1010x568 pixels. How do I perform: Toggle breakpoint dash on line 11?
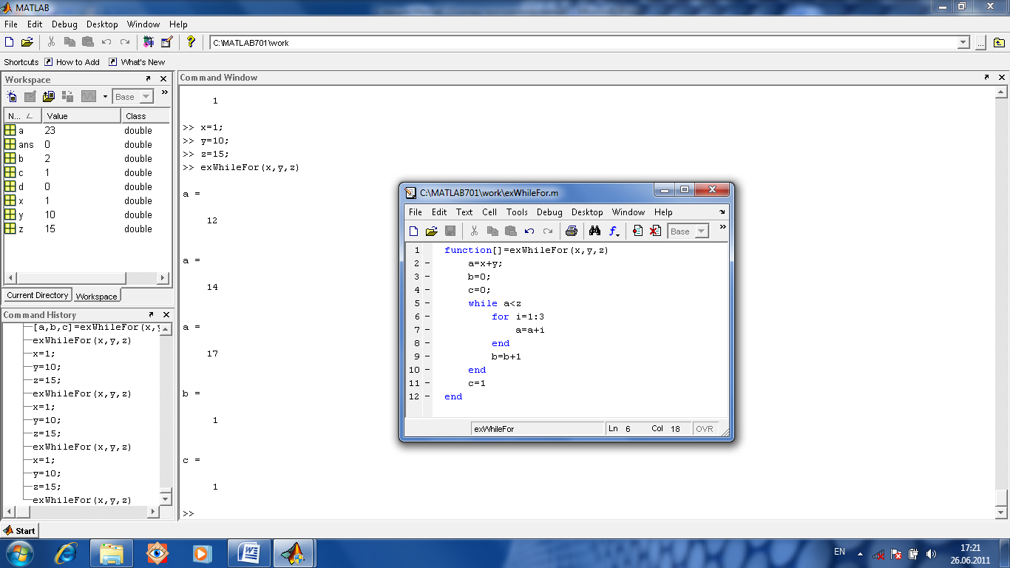[427, 383]
